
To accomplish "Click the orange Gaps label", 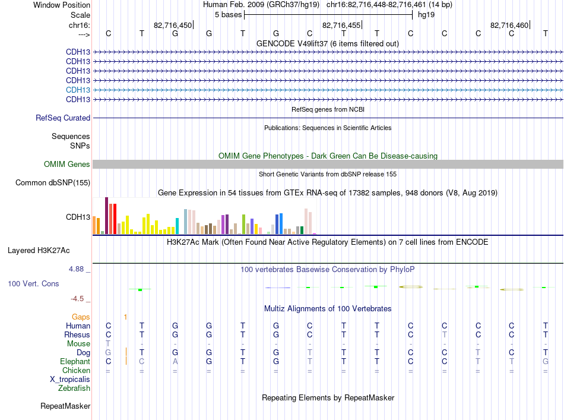I will 81,317.
